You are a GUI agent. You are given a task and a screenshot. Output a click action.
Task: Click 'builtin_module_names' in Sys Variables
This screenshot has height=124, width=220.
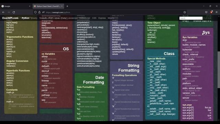click(x=194, y=45)
